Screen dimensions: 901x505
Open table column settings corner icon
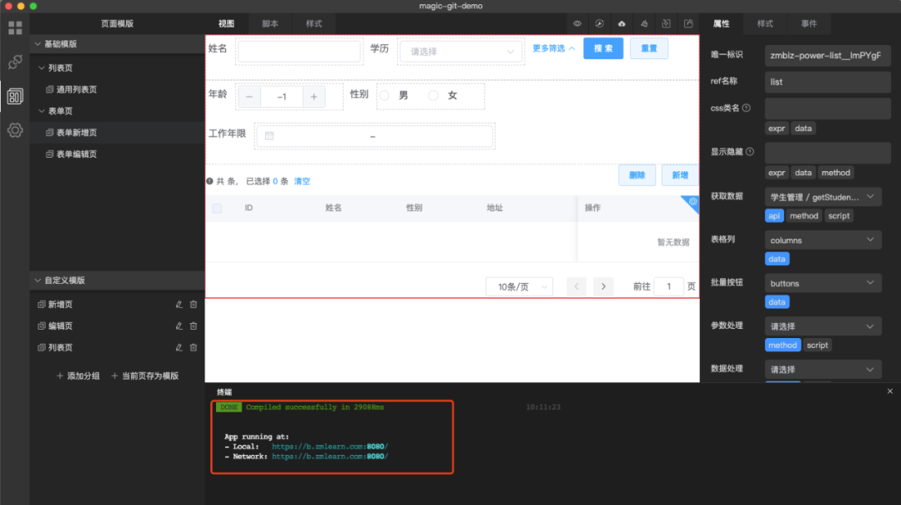point(692,202)
